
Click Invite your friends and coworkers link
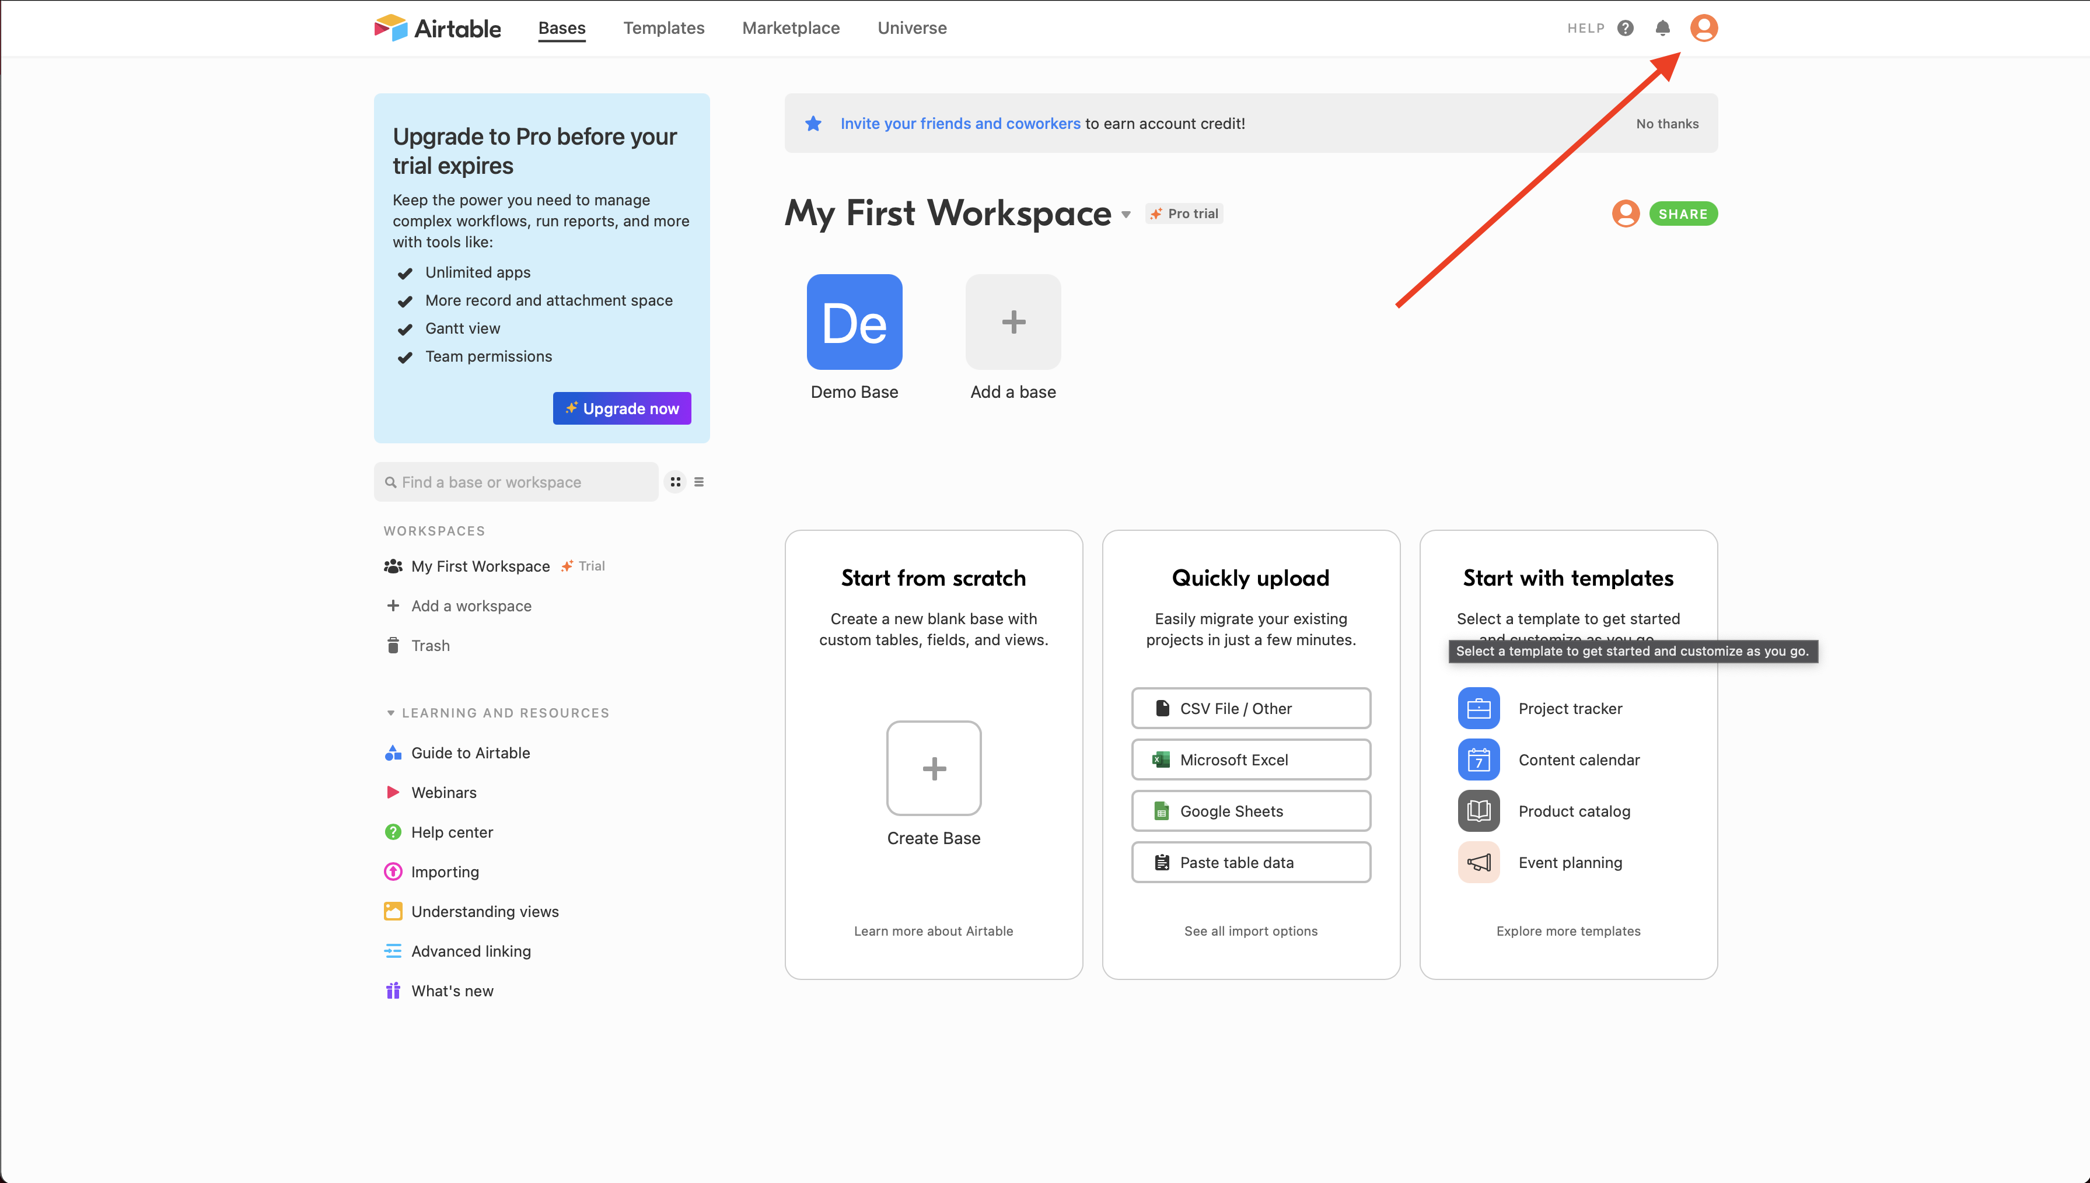960,124
